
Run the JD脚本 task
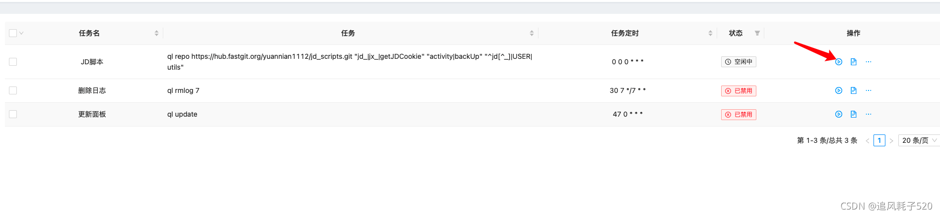tap(839, 62)
